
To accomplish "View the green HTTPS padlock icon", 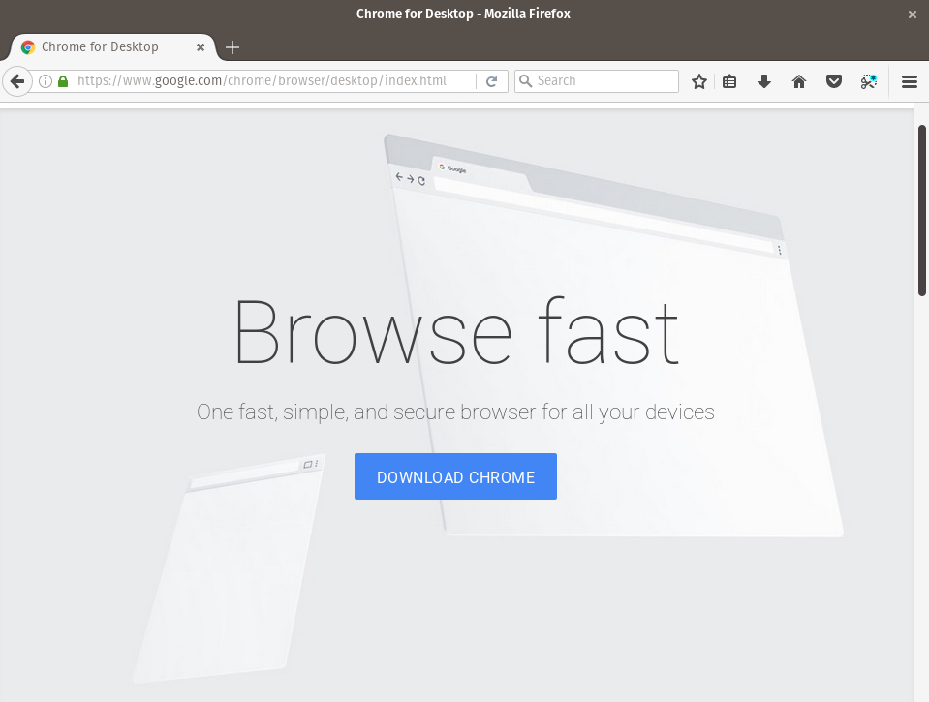I will tap(62, 80).
